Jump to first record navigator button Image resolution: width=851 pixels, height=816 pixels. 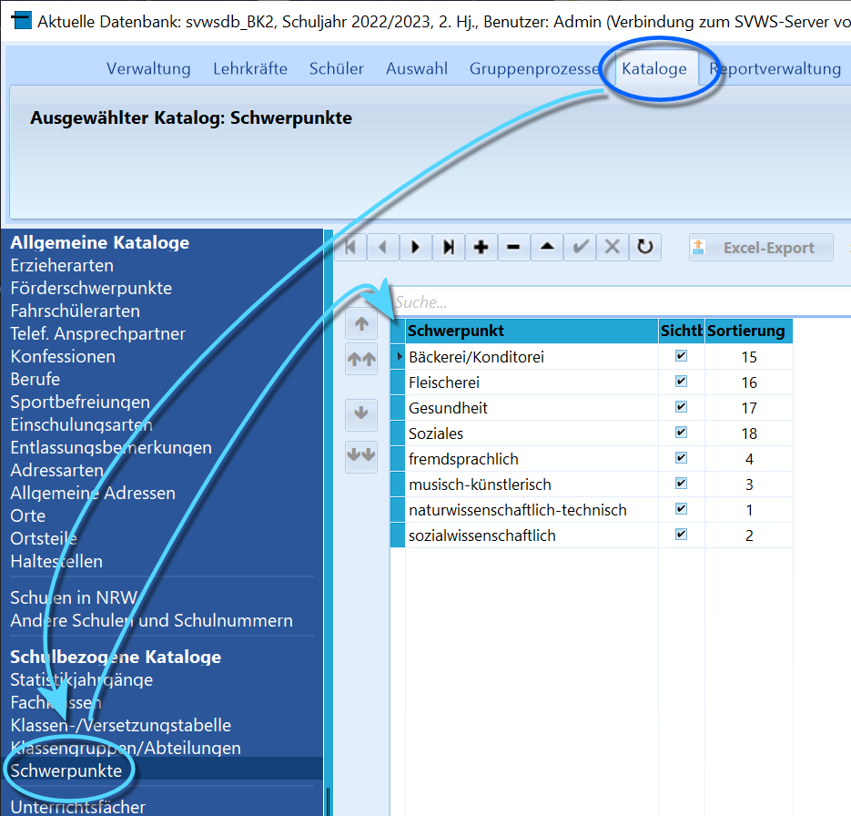(350, 248)
